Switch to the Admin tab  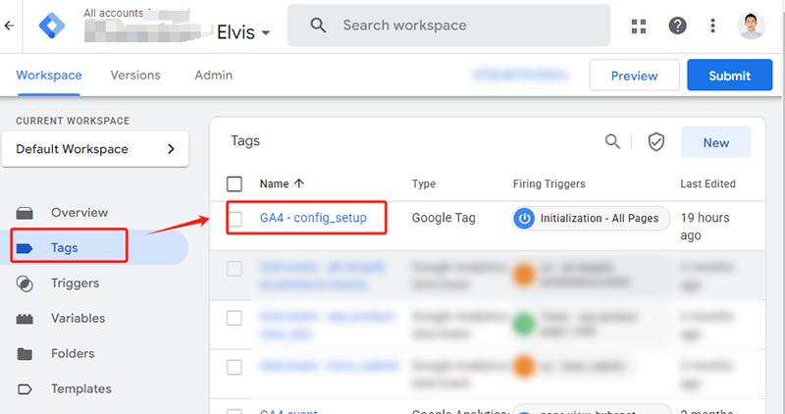pos(214,76)
